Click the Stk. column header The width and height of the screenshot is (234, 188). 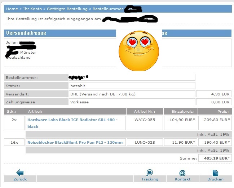pyautogui.click(x=14, y=111)
